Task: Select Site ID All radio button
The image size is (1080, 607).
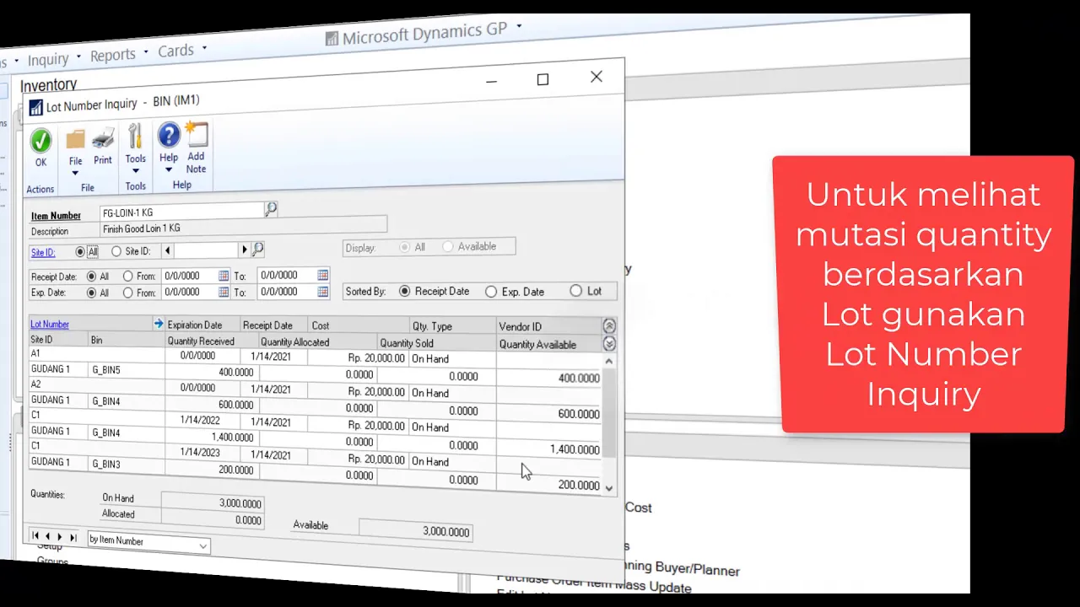Action: coord(81,251)
